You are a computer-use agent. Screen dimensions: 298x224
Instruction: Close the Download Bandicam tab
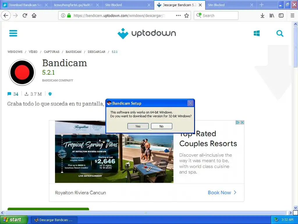(46, 5)
